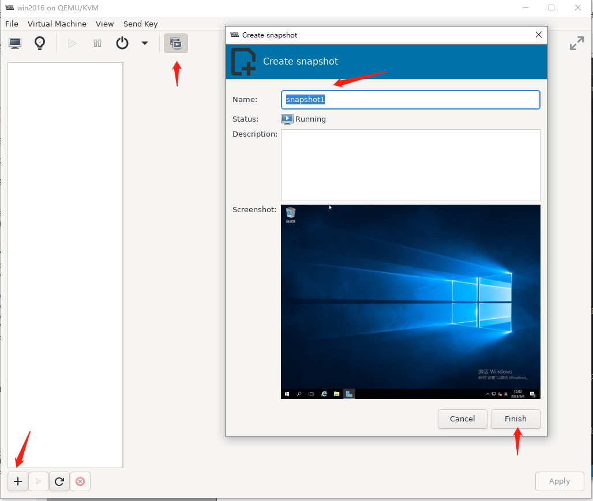Cancel the Create snapshot dialog

462,419
